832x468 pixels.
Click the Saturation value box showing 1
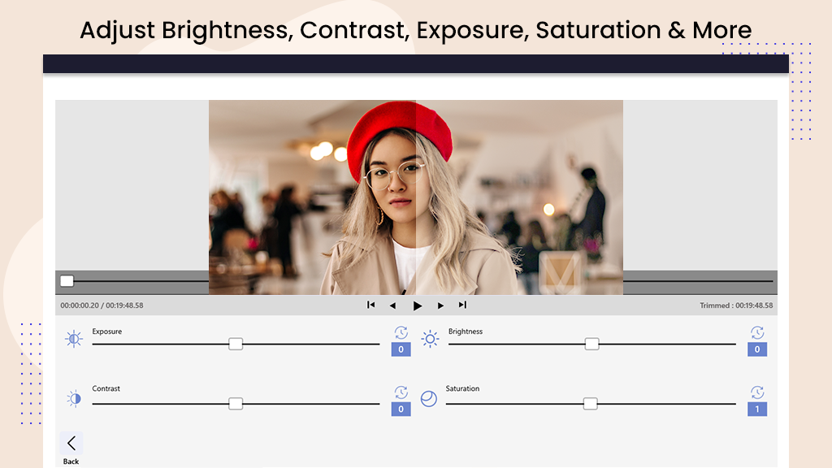coord(757,409)
